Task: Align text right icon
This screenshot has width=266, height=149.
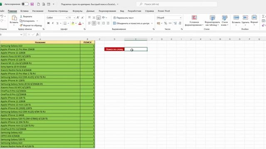Action: coord(99,23)
